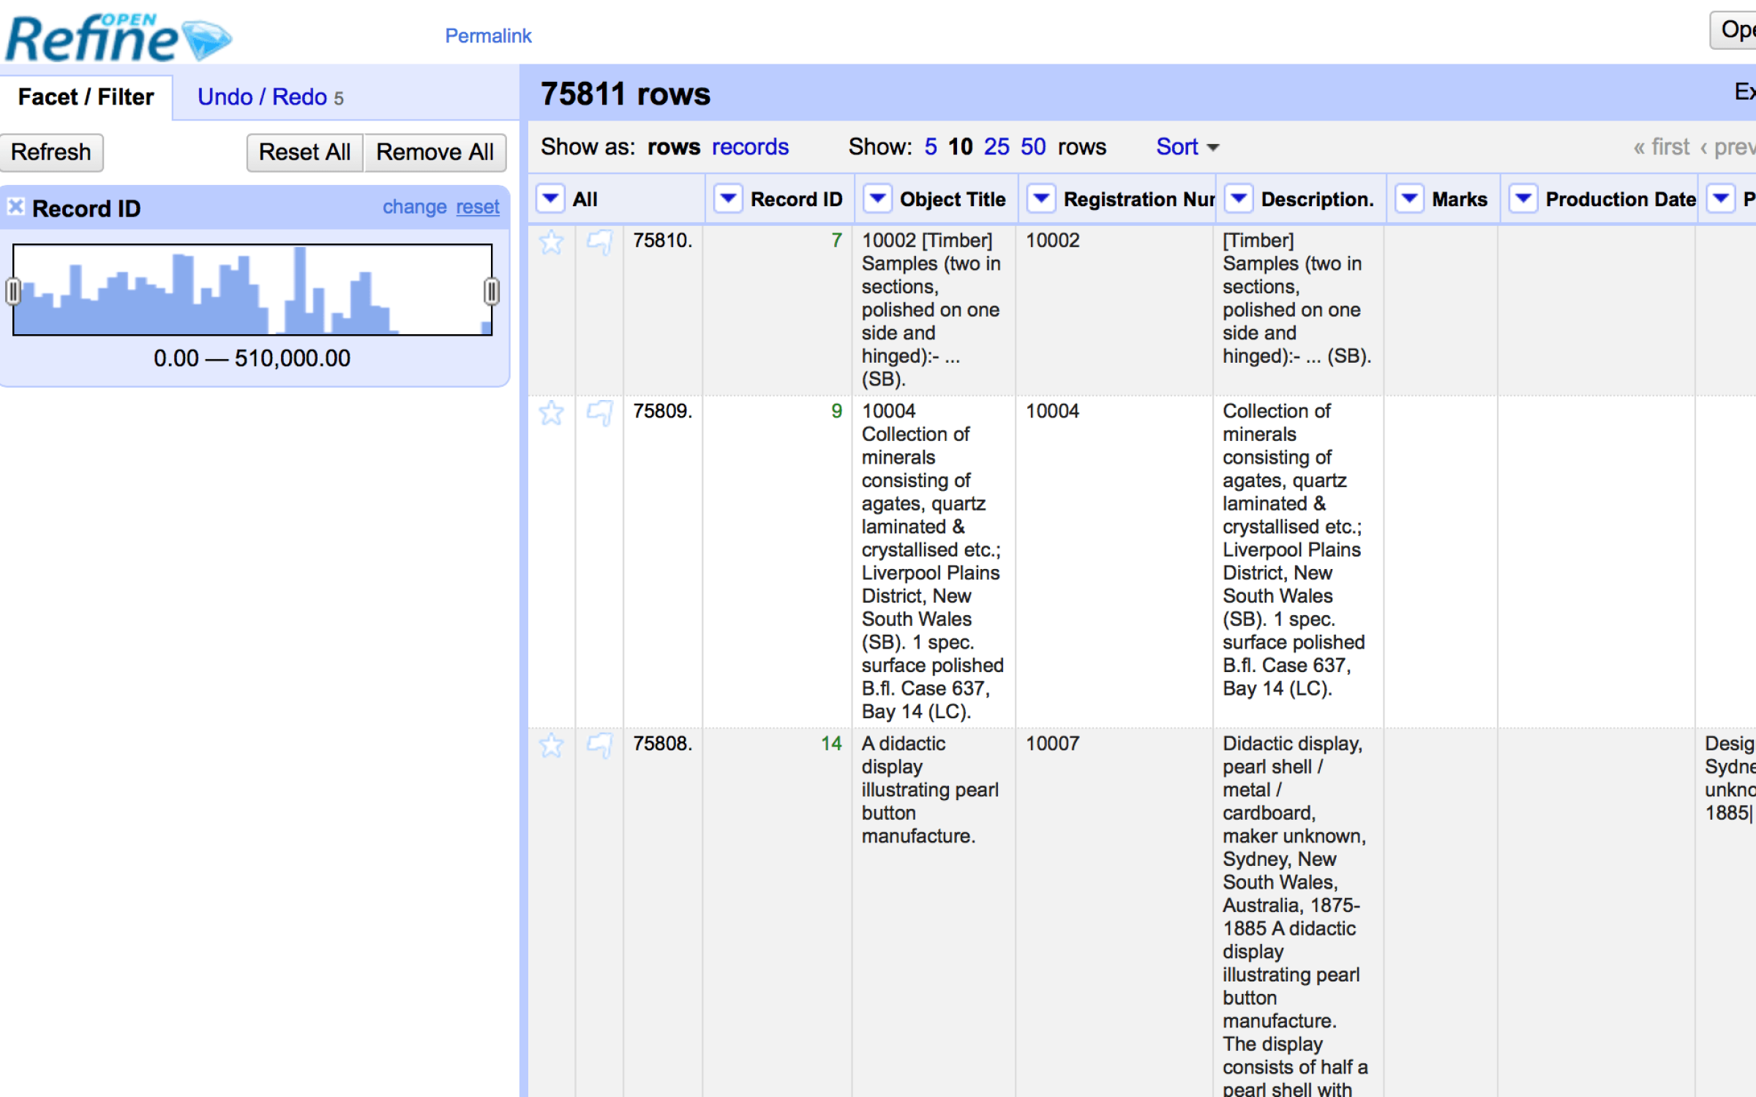Remove the Record ID facet
This screenshot has width=1756, height=1097.
click(15, 207)
